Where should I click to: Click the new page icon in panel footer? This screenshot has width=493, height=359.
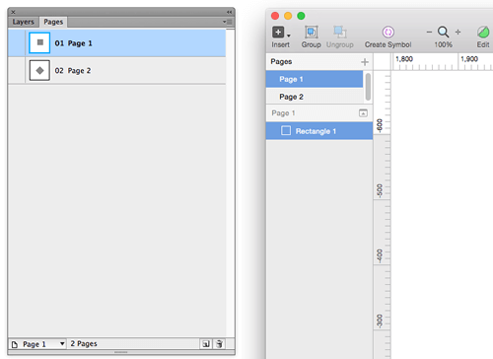[x=206, y=344]
